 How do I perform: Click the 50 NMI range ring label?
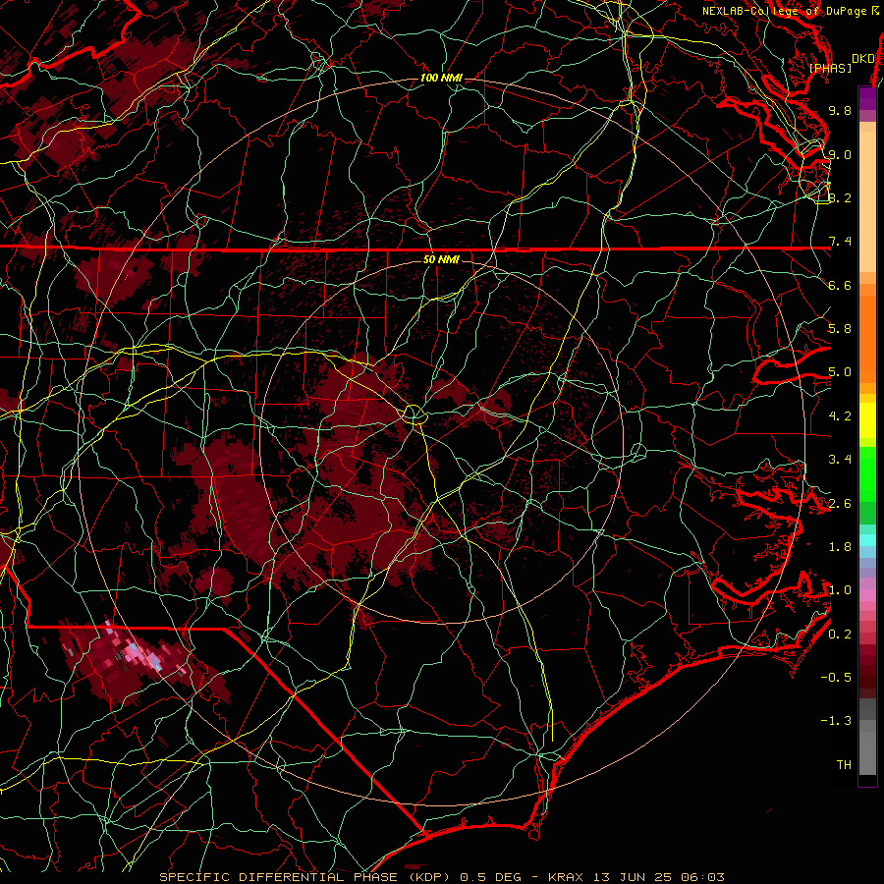441,259
